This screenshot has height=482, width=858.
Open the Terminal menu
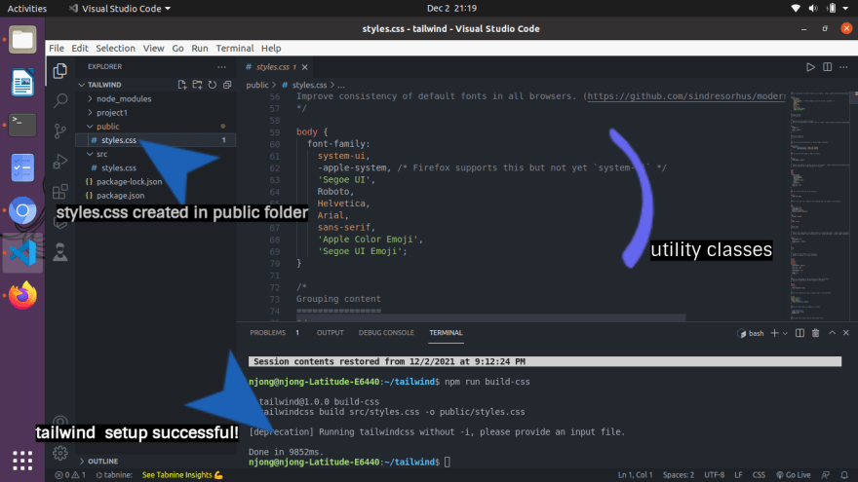tap(235, 48)
